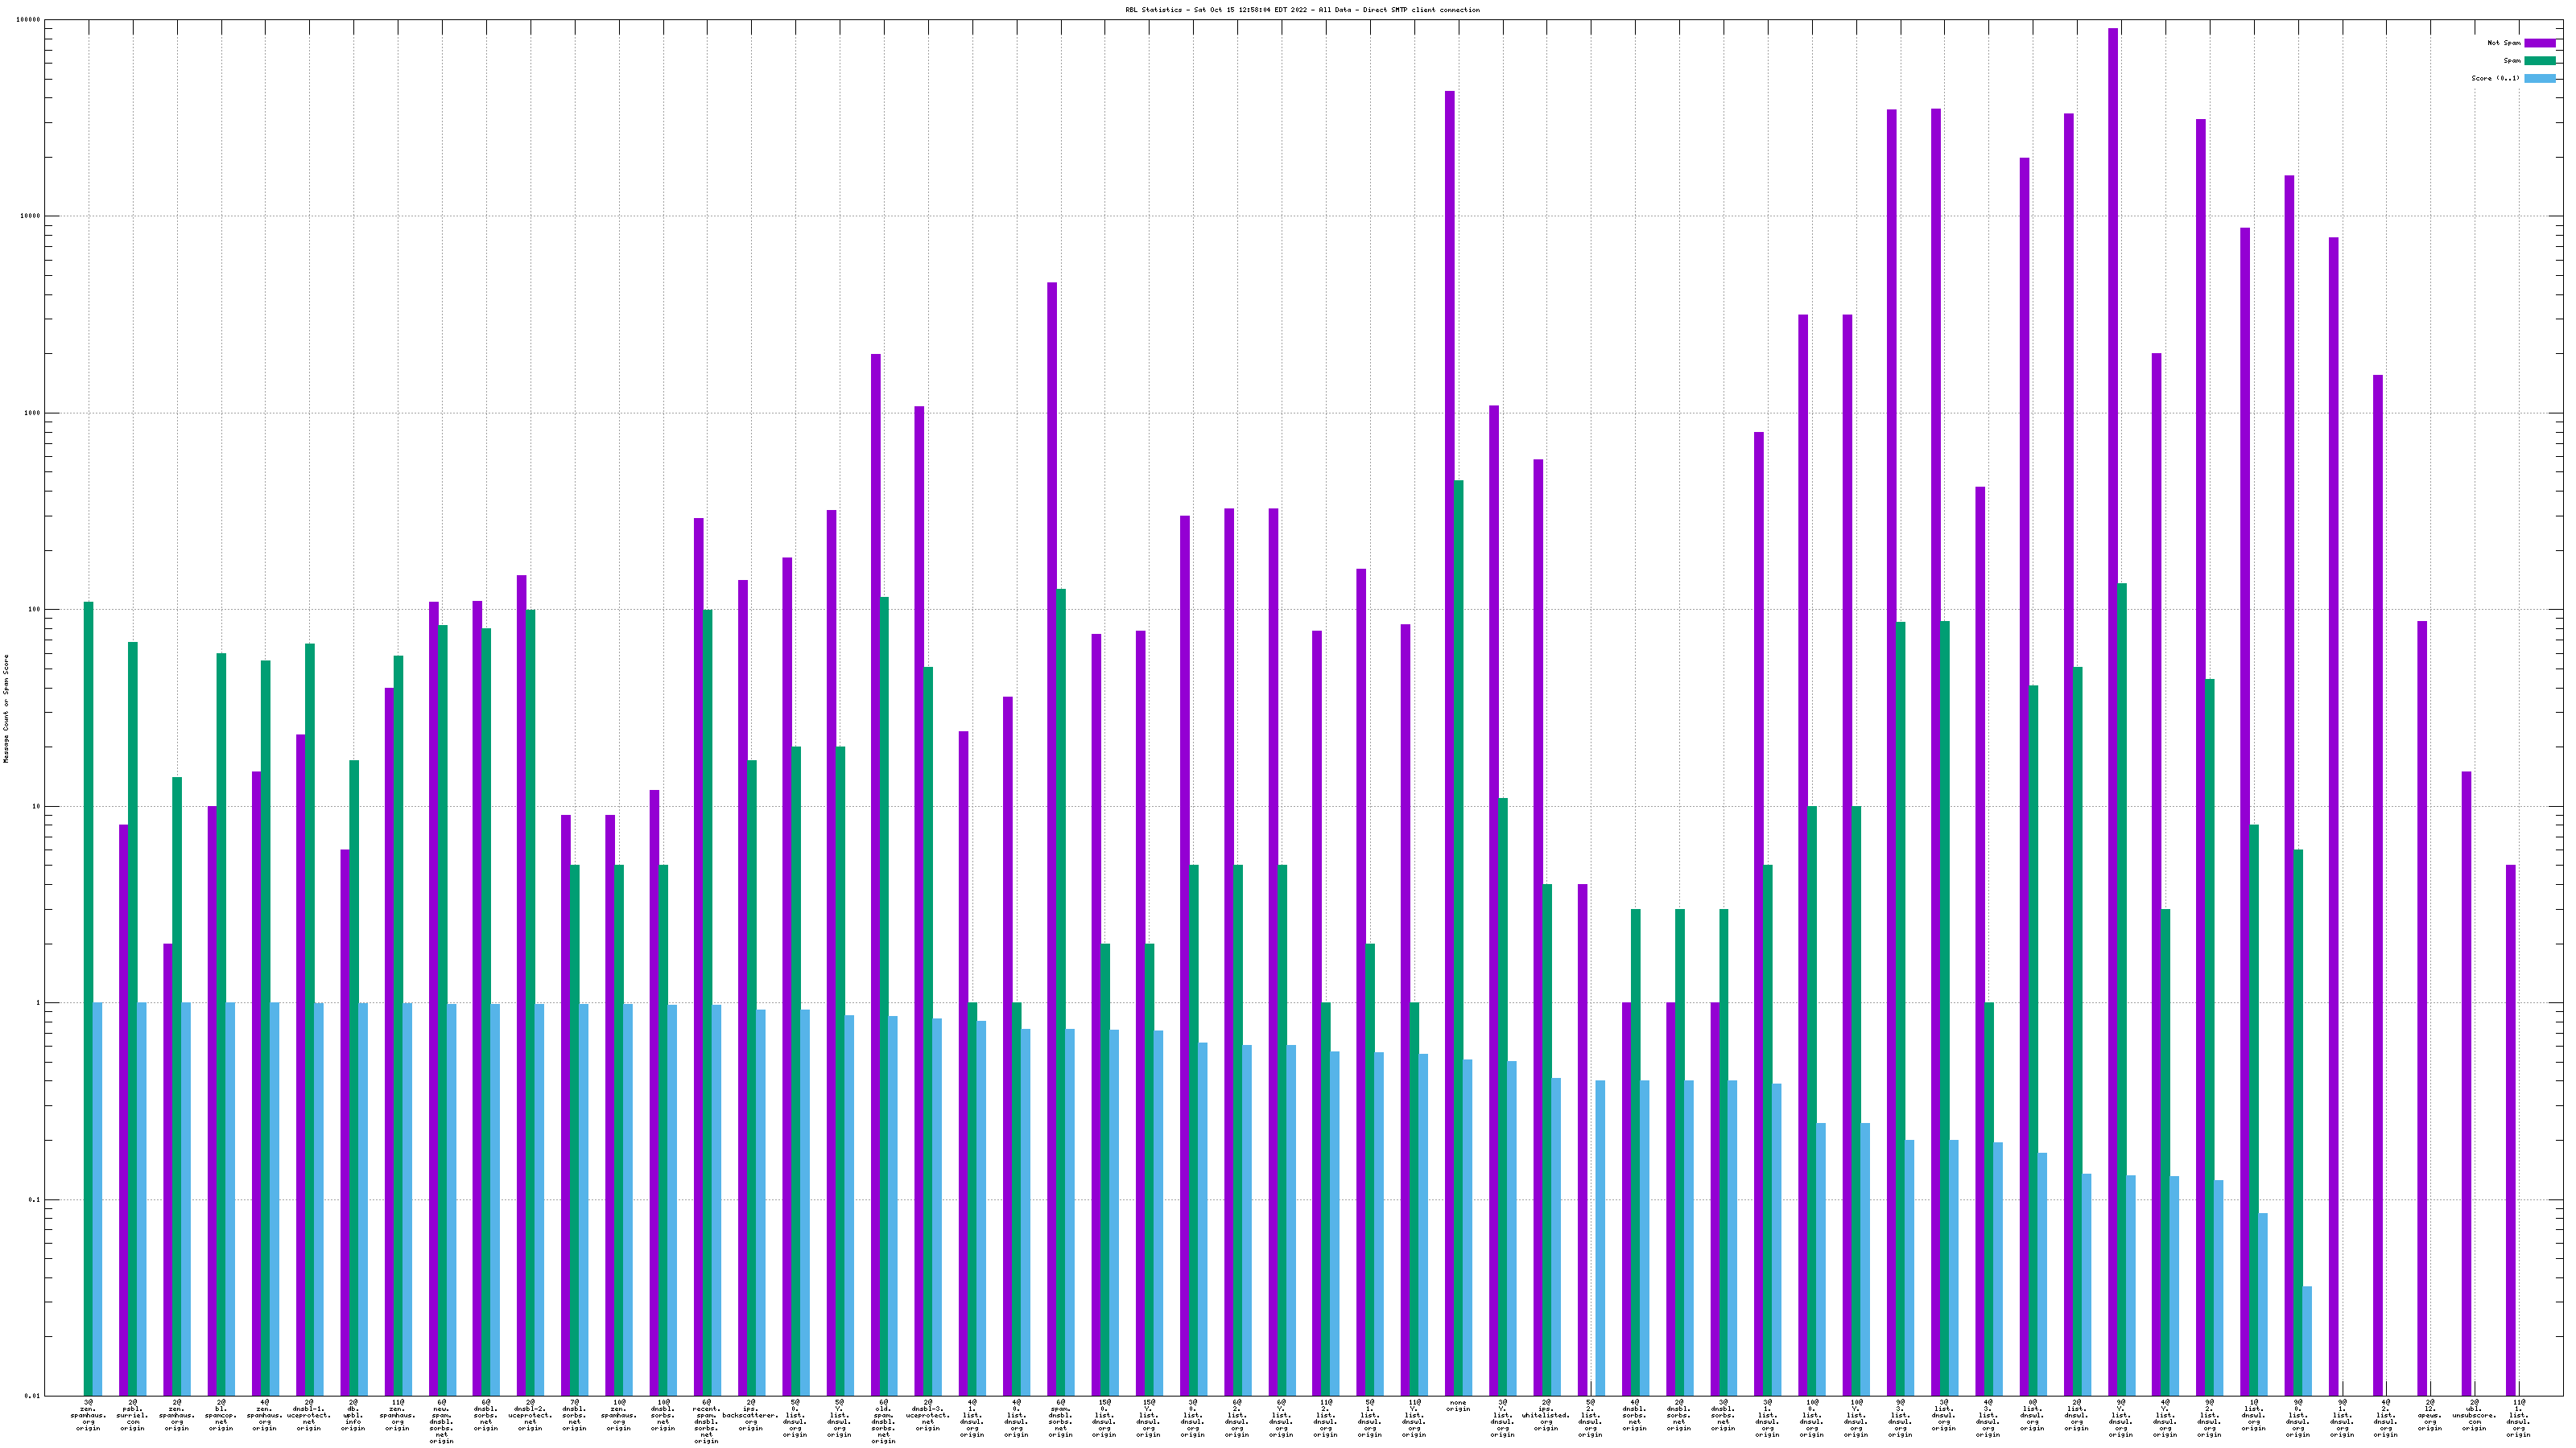Click the psbl.surriel.com origin axis label
The height and width of the screenshot is (1448, 2576).
tap(132, 1415)
